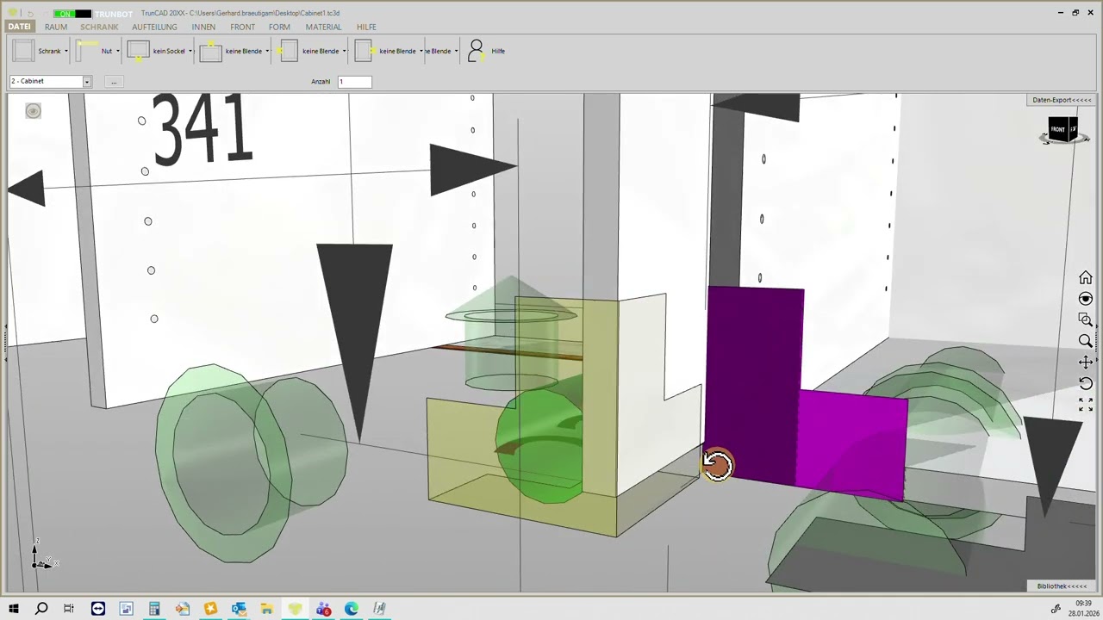
Task: Switch to the AUFTEILUNG tab
Action: point(154,27)
